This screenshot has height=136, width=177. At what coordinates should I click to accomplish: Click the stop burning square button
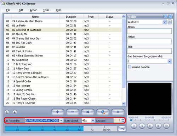click(x=118, y=112)
